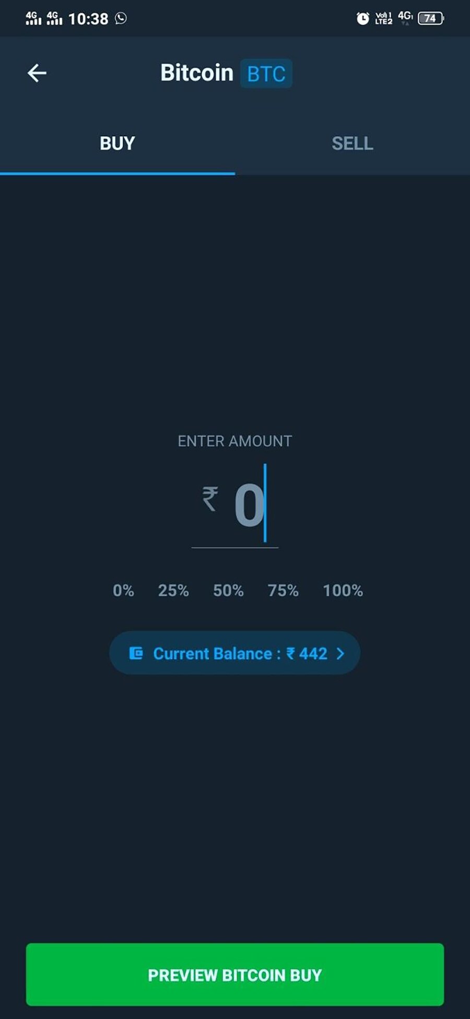Select the 0% amount option

point(123,591)
